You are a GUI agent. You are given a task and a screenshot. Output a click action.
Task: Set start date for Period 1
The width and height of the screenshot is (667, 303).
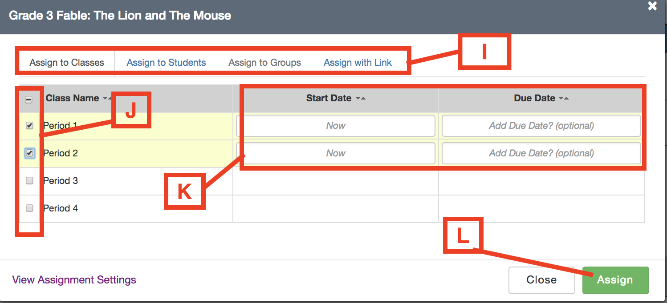pos(336,126)
